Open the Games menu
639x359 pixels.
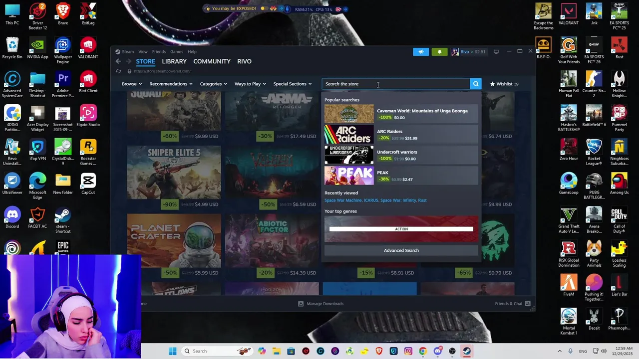pyautogui.click(x=177, y=52)
